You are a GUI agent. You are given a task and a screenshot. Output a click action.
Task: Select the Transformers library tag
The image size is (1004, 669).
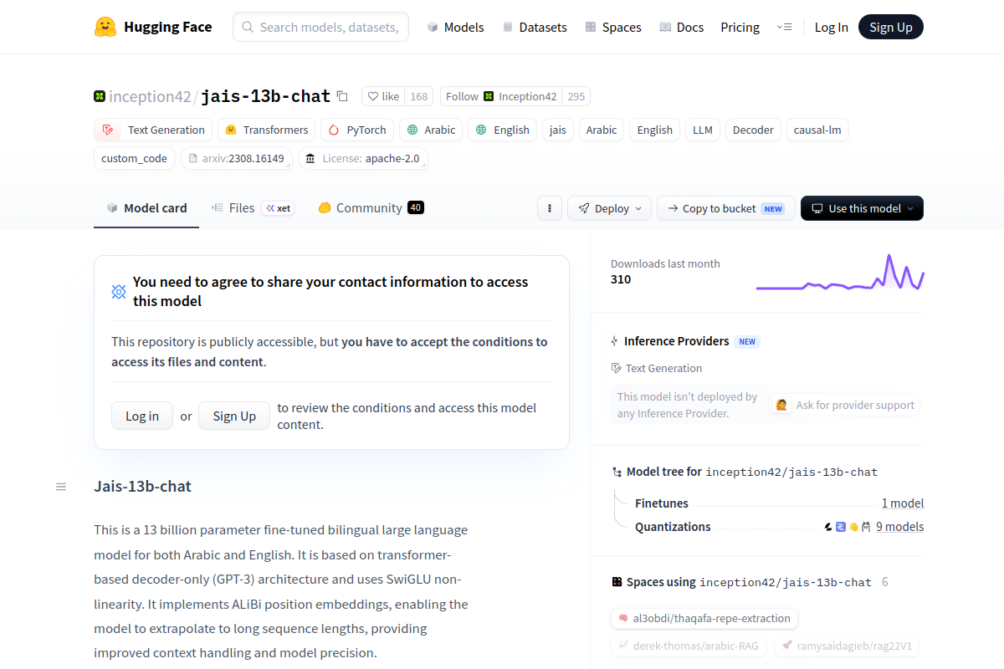pyautogui.click(x=267, y=130)
